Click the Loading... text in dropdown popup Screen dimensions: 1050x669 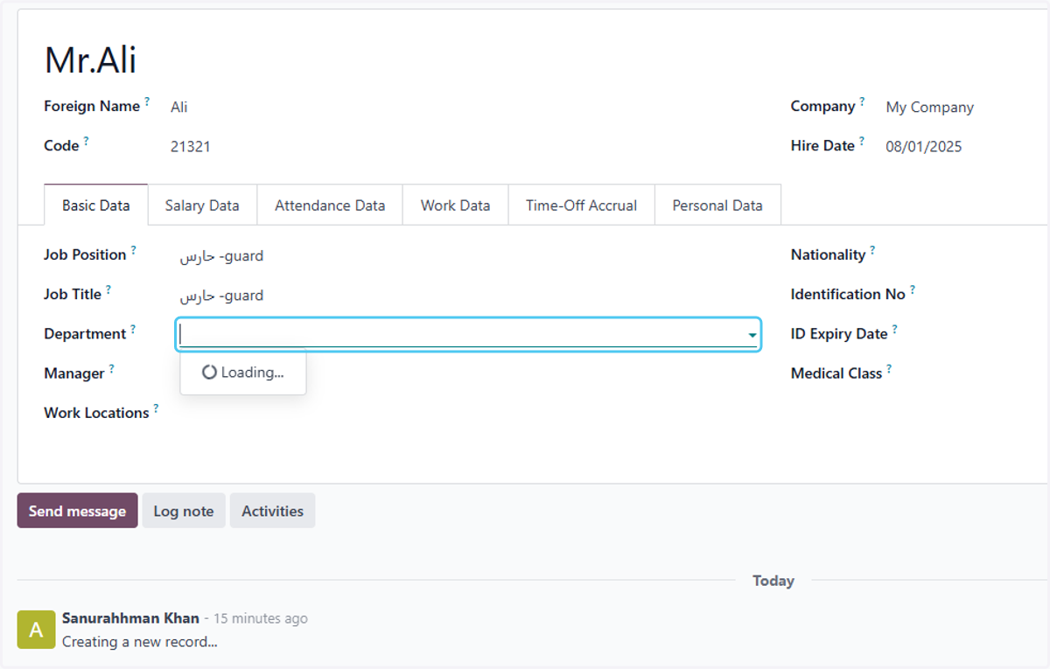click(252, 373)
